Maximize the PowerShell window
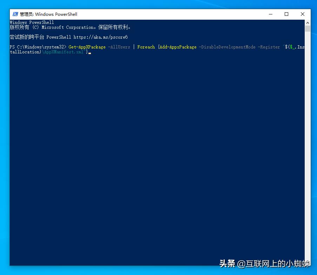Viewport: 317px width, 275px height. point(286,14)
